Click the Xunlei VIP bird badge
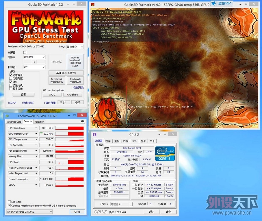 222,3
